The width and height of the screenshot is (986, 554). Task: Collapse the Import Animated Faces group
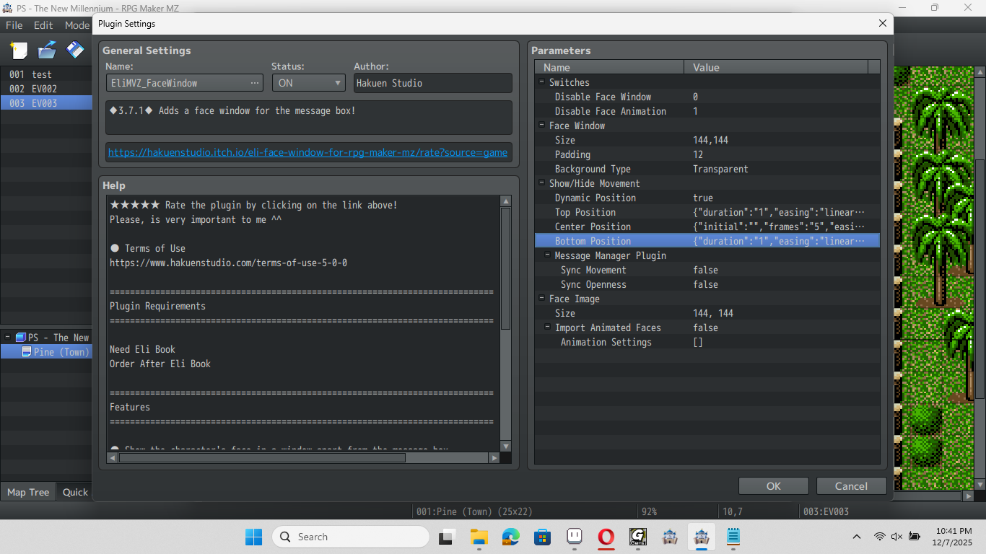547,327
